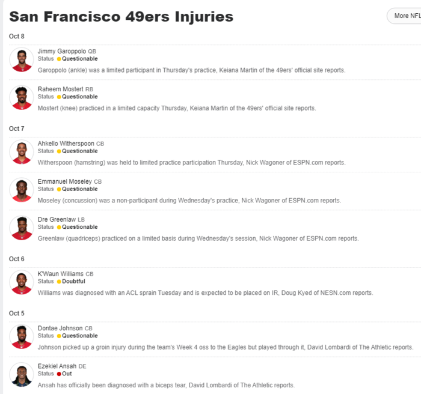Image resolution: width=421 pixels, height=394 pixels.
Task: Open Ezekiel Ansah name link
Action: [x=57, y=366]
